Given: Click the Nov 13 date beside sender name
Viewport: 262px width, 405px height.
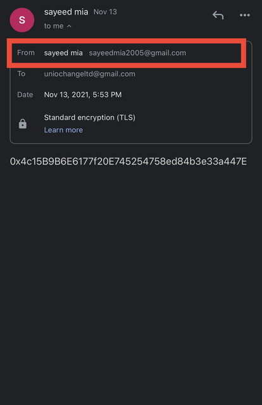Looking at the screenshot, I should (105, 12).
